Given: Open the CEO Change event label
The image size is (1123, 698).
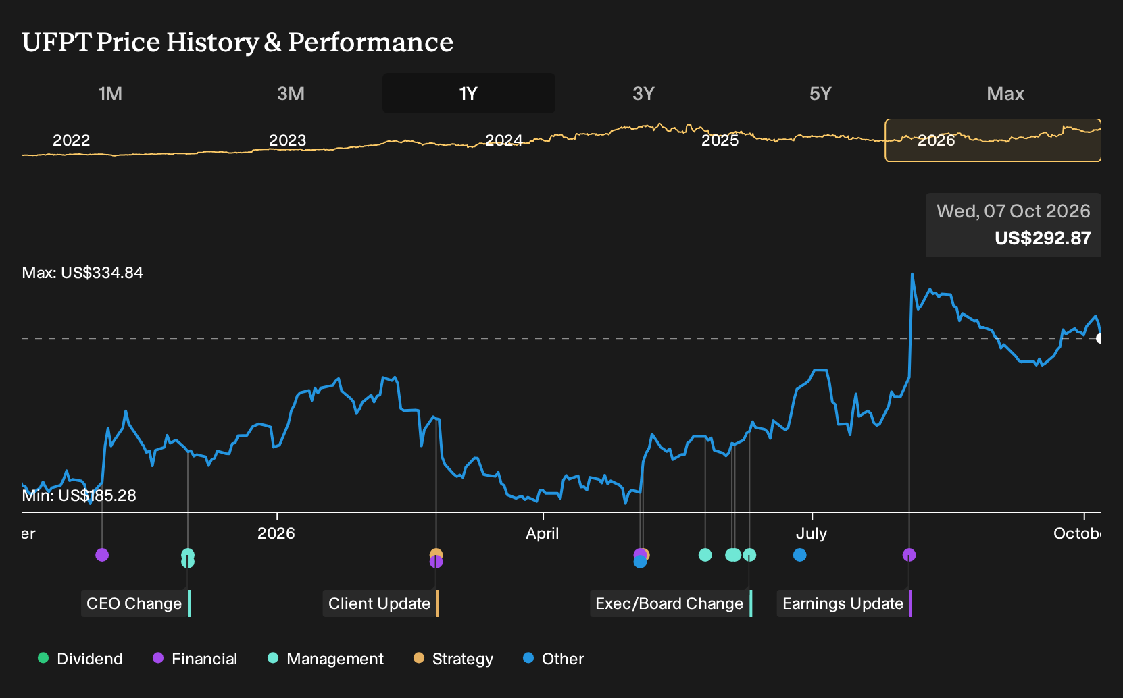Looking at the screenshot, I should (136, 603).
